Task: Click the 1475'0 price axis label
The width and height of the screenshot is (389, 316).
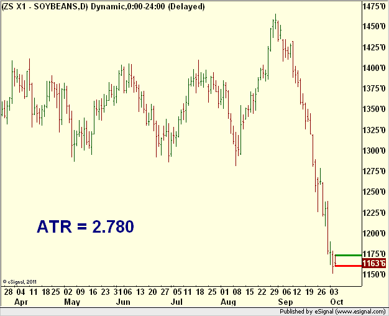Action: point(375,6)
